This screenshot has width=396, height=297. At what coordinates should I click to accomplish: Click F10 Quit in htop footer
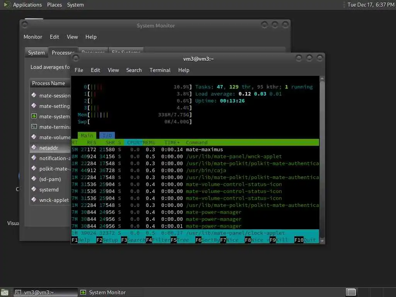(305, 240)
